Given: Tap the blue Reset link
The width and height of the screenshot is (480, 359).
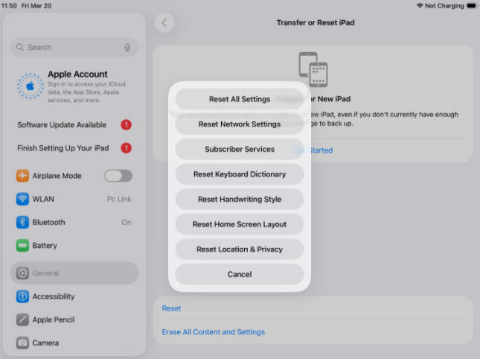Looking at the screenshot, I should (x=171, y=308).
